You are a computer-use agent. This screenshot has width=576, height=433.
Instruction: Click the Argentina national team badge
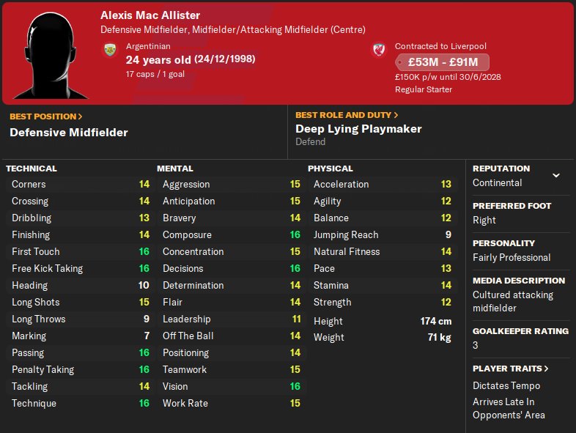111,50
